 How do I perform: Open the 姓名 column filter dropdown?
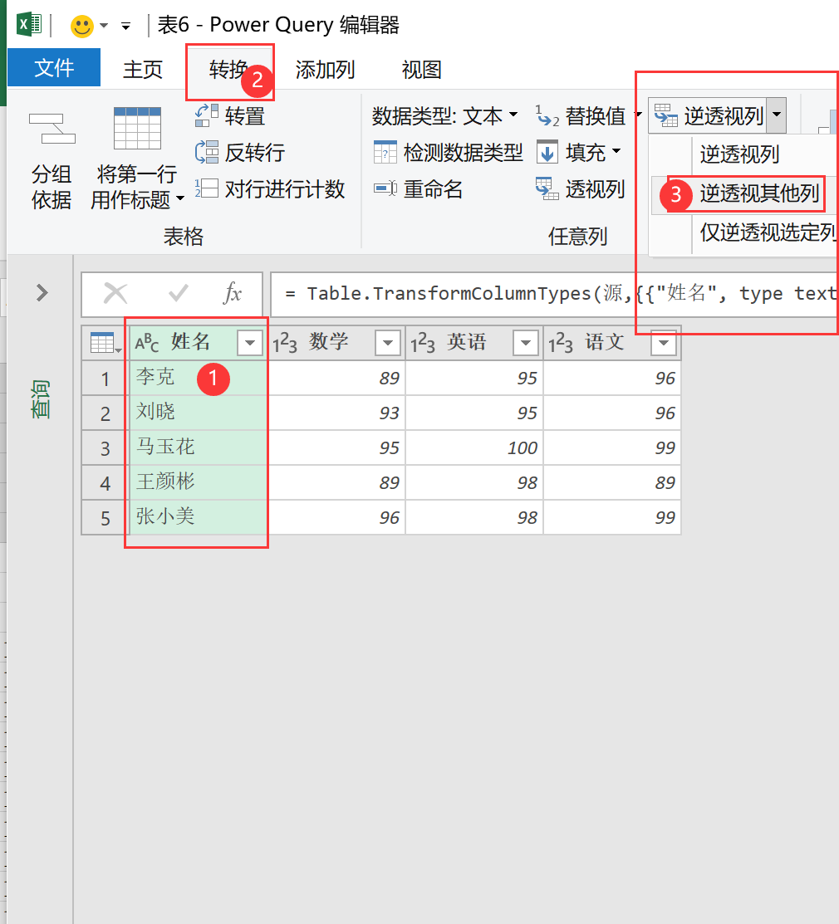(x=249, y=342)
